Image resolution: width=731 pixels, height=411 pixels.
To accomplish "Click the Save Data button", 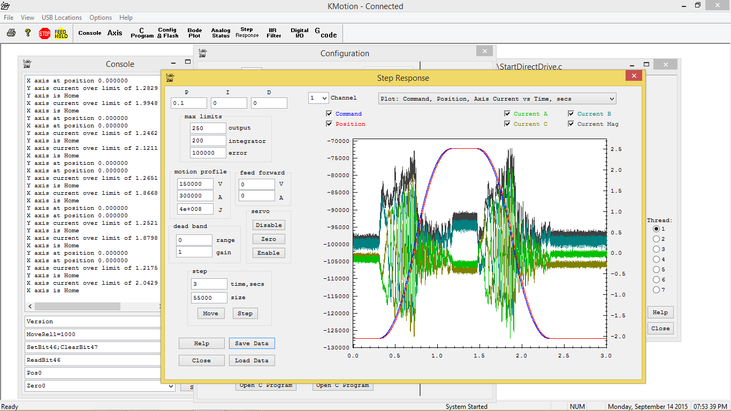I will pos(252,344).
